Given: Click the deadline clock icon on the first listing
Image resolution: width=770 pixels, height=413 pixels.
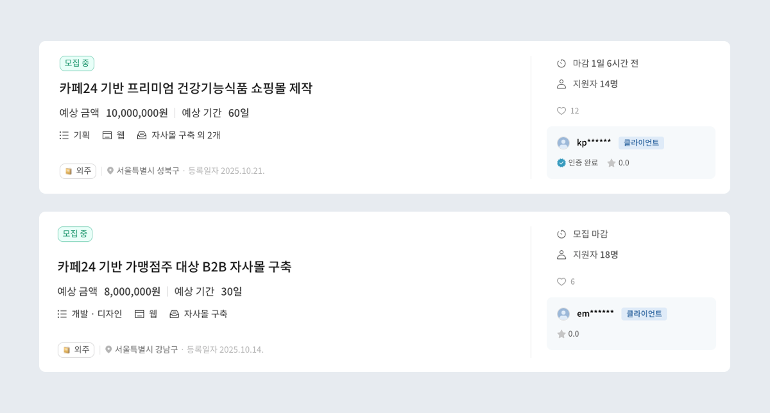Looking at the screenshot, I should 560,63.
